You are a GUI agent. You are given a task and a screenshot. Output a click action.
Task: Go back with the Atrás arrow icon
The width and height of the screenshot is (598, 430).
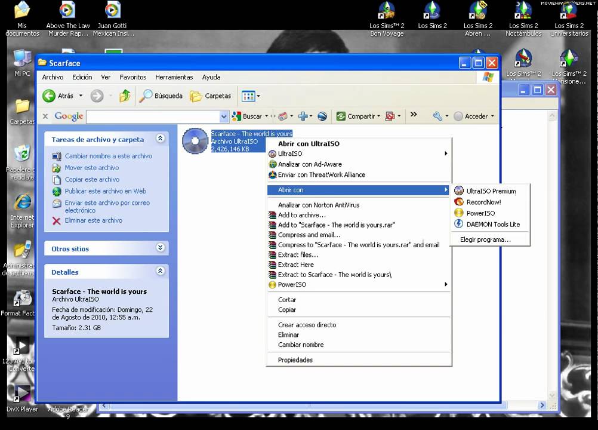tap(49, 96)
